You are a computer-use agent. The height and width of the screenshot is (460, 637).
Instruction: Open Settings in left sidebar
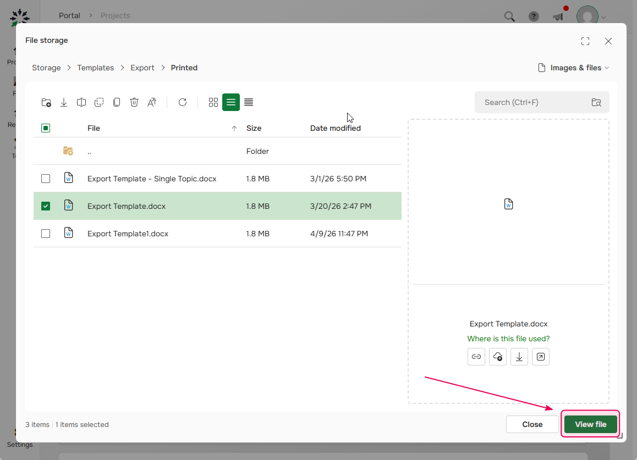coord(19,439)
